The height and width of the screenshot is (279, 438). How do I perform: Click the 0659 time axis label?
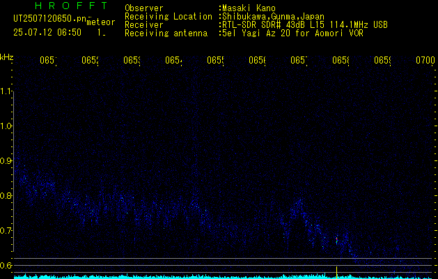point(383,60)
